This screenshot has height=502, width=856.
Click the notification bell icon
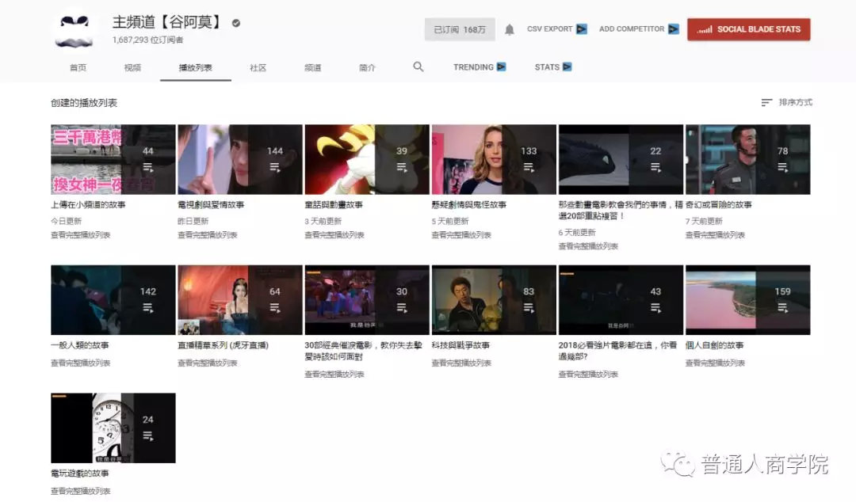tap(510, 29)
